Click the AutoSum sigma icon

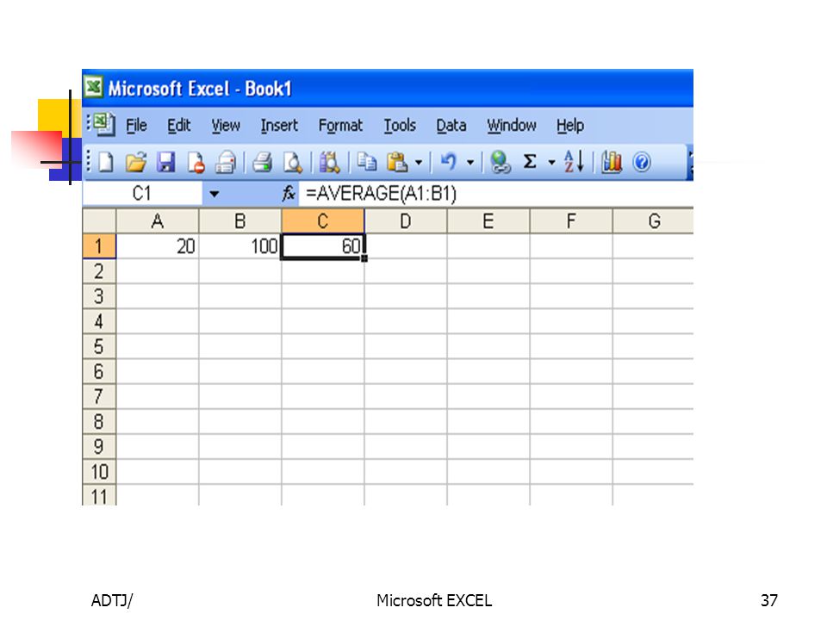click(530, 161)
